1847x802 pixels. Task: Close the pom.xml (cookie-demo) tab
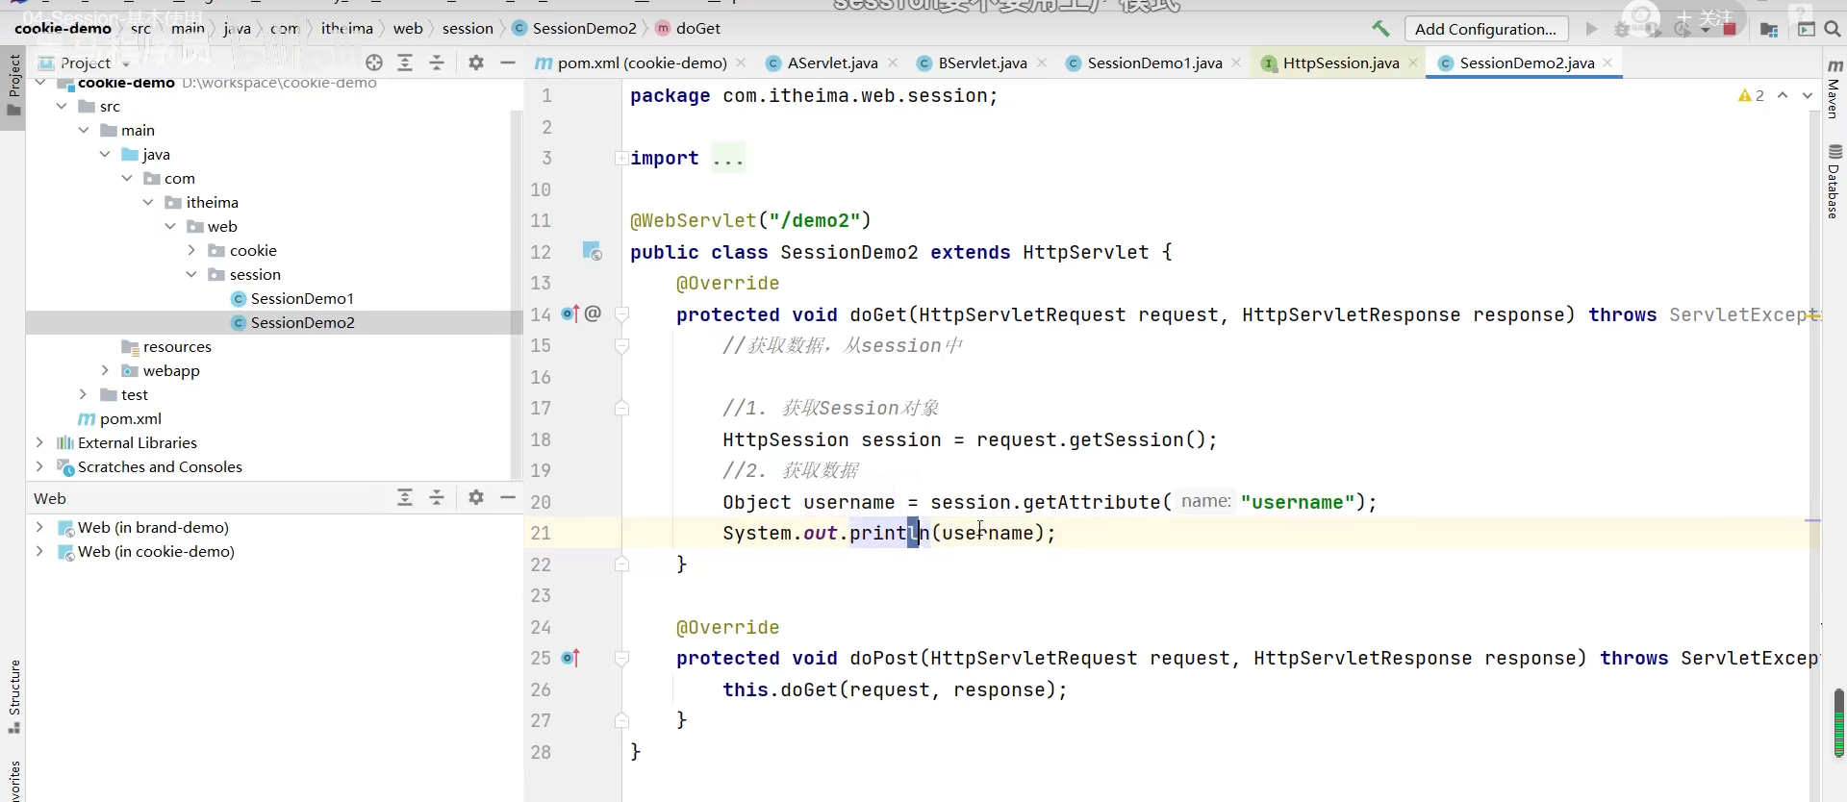pos(741,63)
